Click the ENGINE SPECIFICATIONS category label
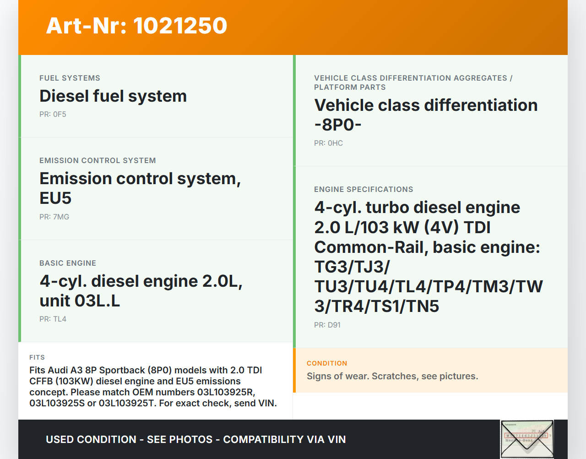Image resolution: width=586 pixels, height=459 pixels. (x=364, y=190)
